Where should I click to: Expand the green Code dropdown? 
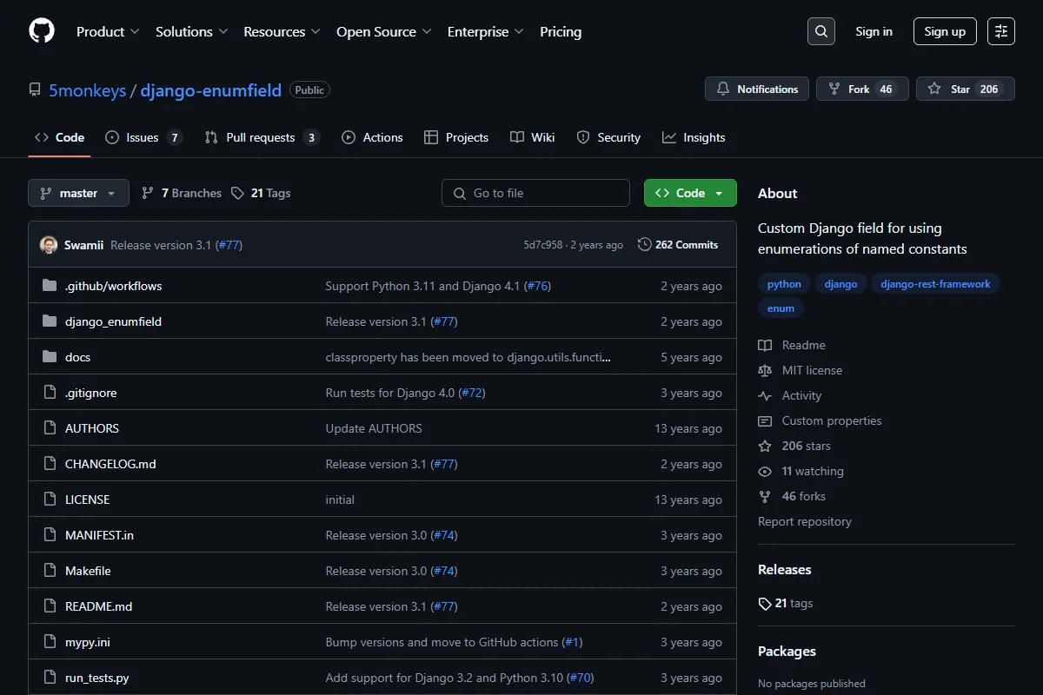(x=690, y=193)
